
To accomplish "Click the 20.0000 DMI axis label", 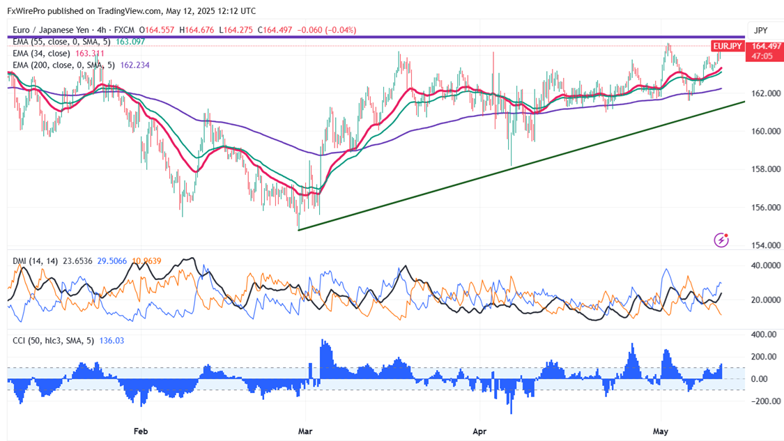I will pyautogui.click(x=766, y=300).
